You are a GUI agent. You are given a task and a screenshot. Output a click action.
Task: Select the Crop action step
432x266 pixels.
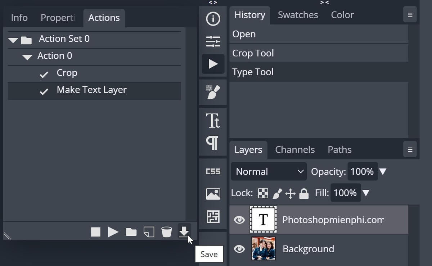(94, 74)
